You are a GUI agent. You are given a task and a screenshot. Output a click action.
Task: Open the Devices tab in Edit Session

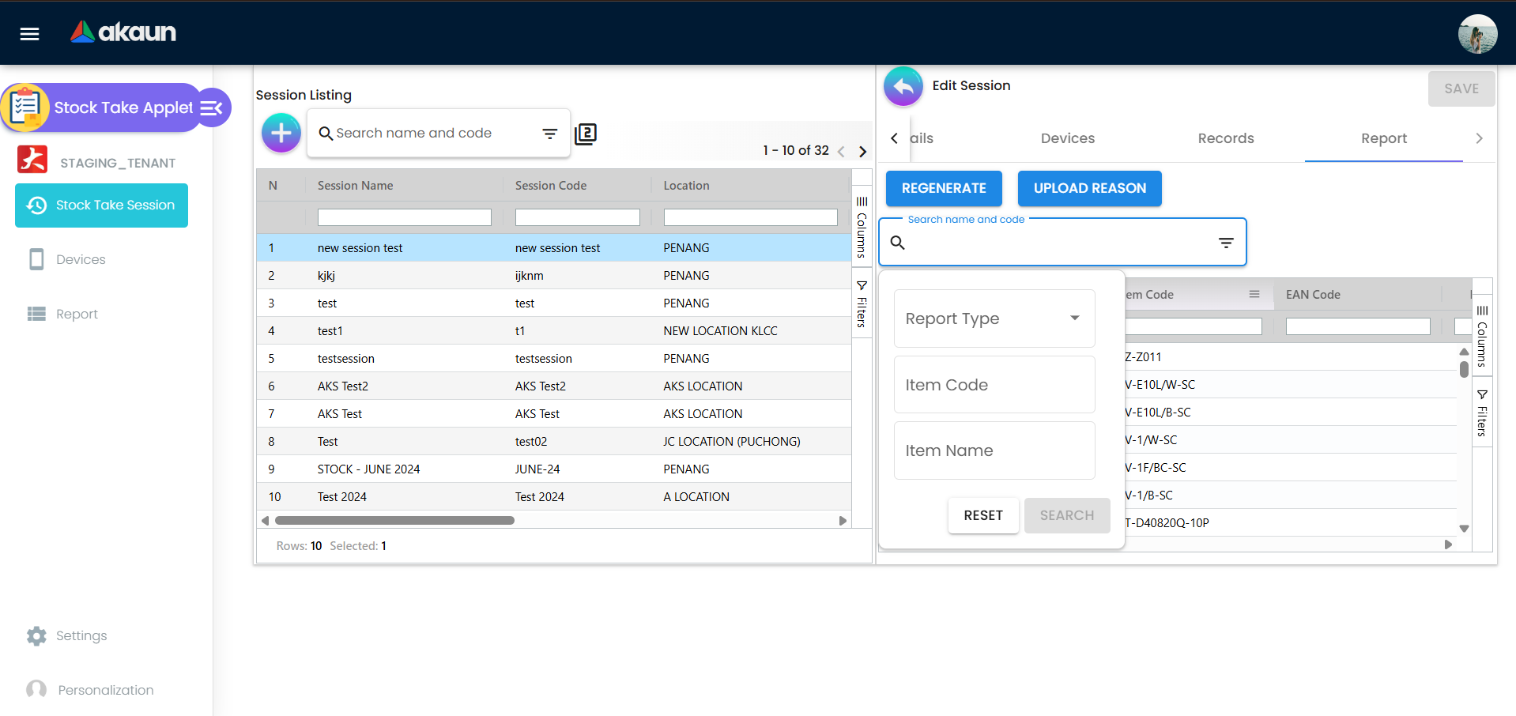point(1067,138)
